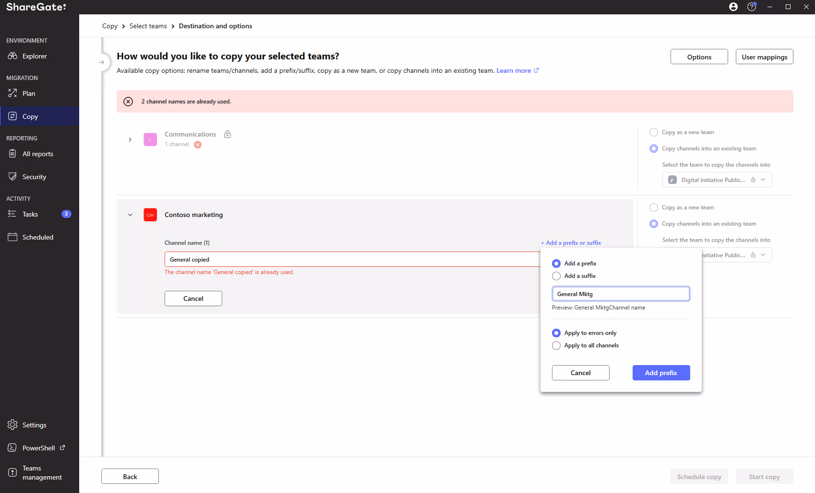Open the Explorer binoculars icon
Screen dimensions: 815x493
tap(12, 56)
